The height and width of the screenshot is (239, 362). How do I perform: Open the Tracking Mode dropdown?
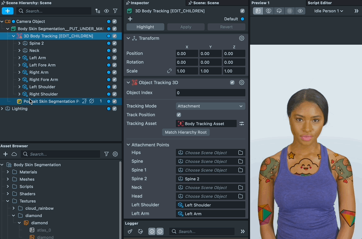tap(210, 106)
